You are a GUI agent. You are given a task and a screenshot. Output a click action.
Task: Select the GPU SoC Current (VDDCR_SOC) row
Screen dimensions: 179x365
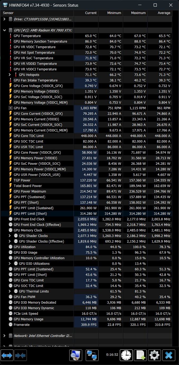point(86,125)
